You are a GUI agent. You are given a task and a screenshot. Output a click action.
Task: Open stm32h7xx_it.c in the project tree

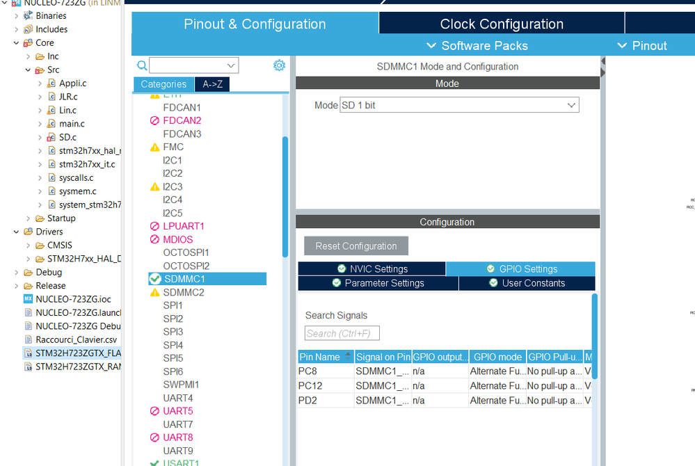click(87, 164)
